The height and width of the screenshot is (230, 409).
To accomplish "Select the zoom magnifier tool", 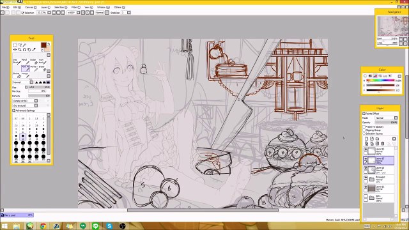I will tap(20, 50).
